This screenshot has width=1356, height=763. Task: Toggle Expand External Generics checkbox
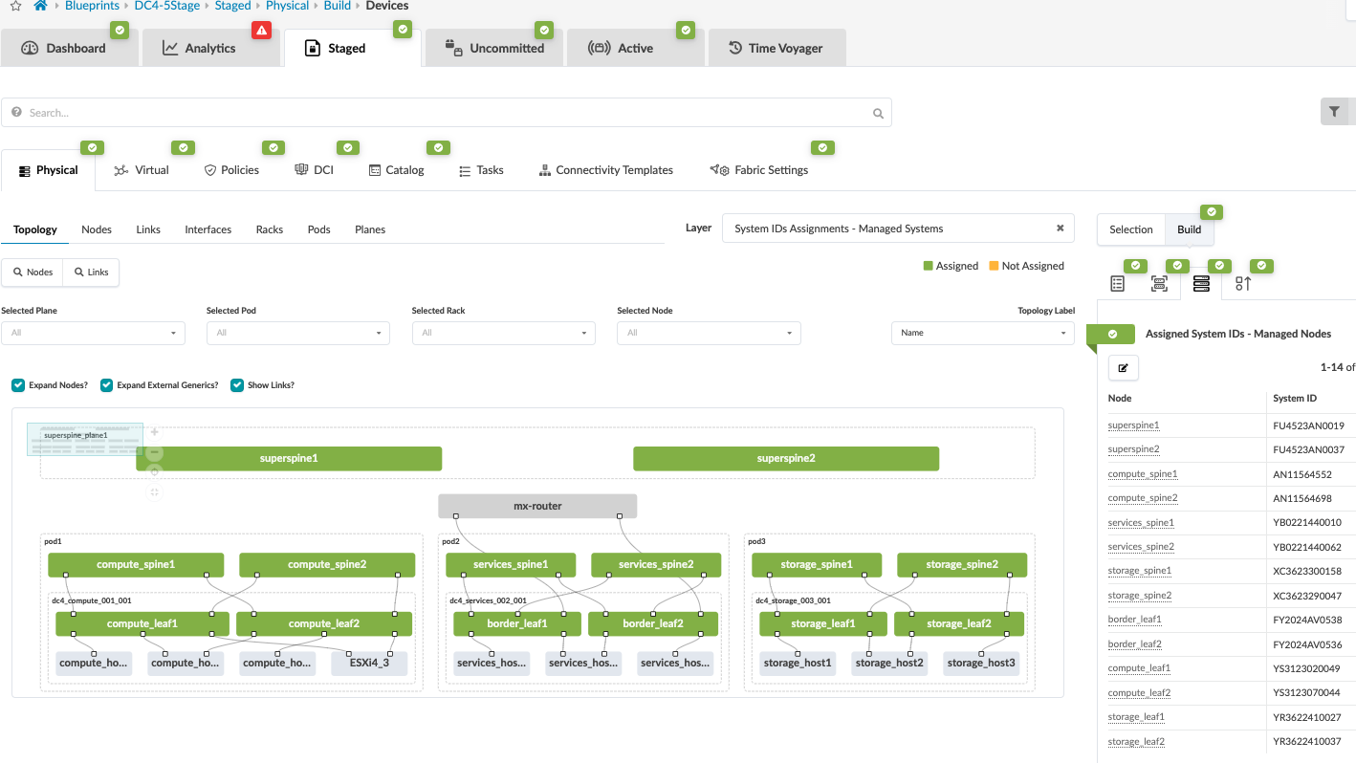[x=107, y=385]
